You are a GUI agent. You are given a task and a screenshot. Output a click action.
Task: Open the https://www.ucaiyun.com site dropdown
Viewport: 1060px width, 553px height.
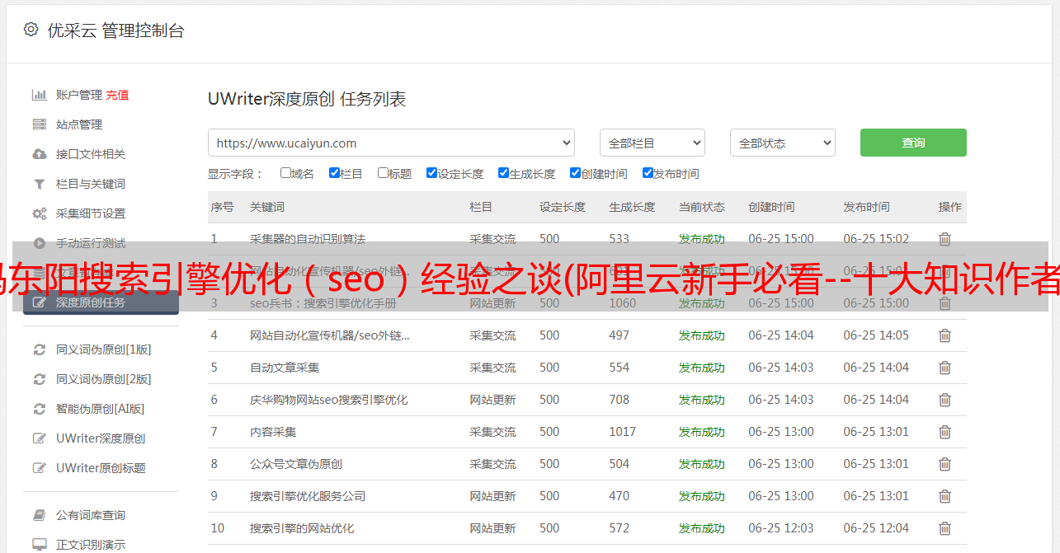coord(391,143)
